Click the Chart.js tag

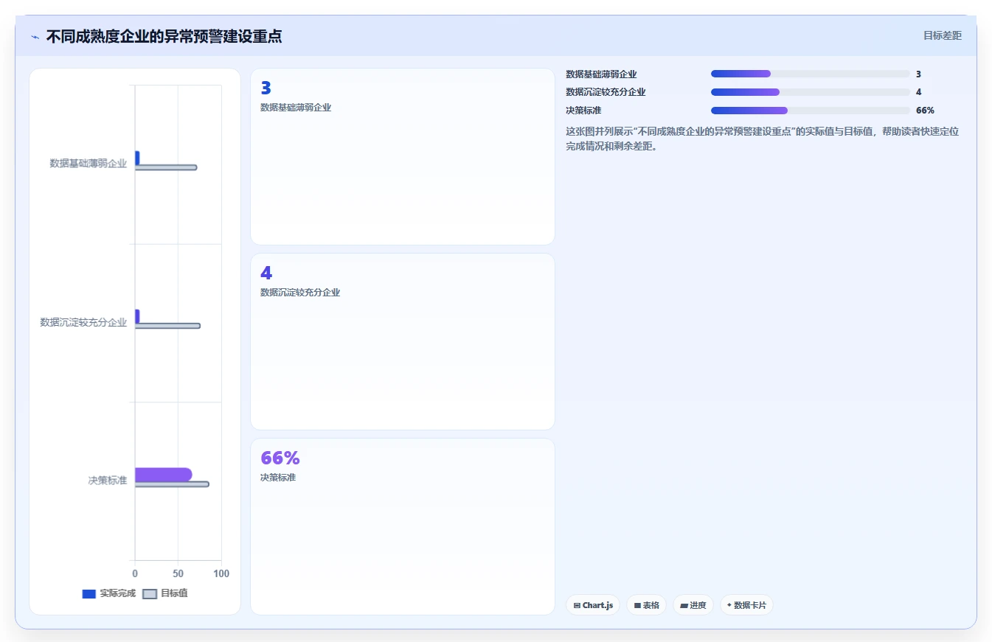click(593, 605)
